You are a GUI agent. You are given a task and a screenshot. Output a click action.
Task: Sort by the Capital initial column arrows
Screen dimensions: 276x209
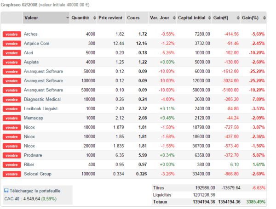pyautogui.click(x=209, y=18)
